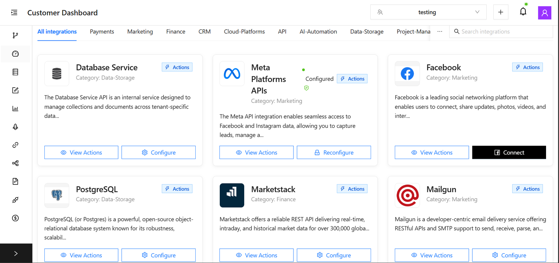View Actions for Database Service
Image resolution: width=559 pixels, height=263 pixels.
pyautogui.click(x=81, y=152)
